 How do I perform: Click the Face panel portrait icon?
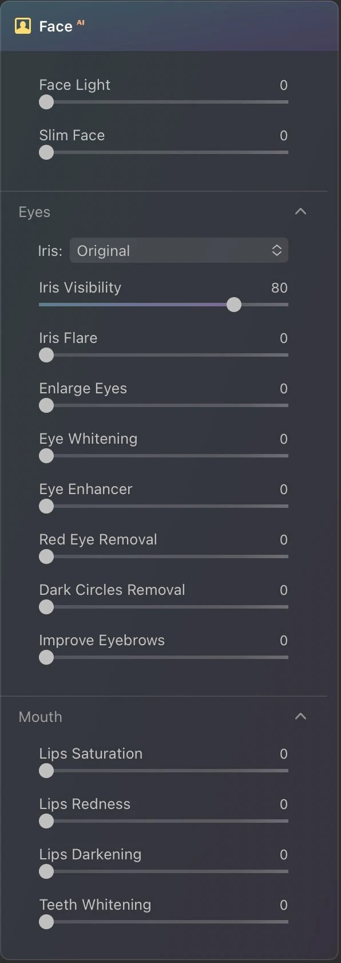23,25
